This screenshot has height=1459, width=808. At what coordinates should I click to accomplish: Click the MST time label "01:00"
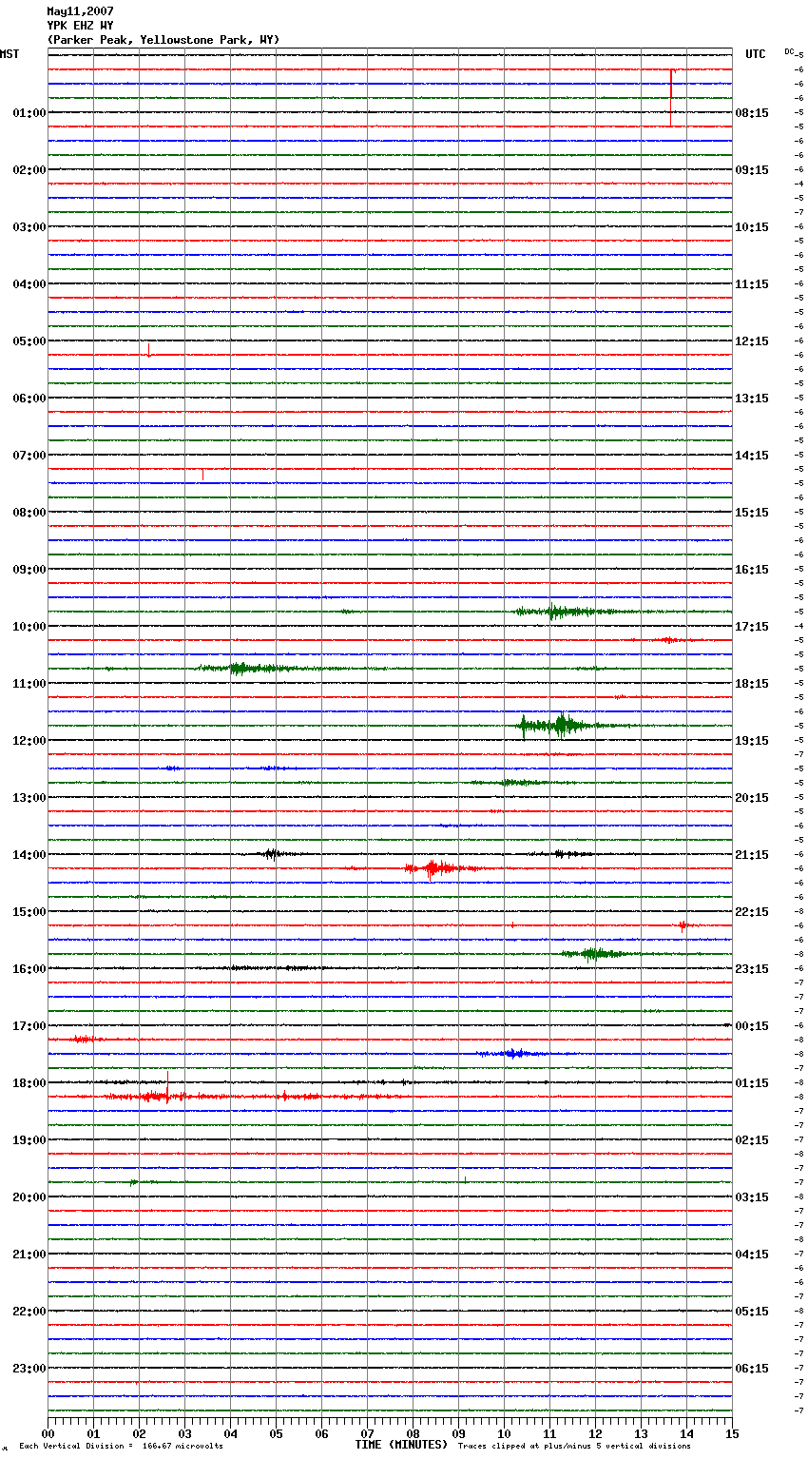coord(29,113)
